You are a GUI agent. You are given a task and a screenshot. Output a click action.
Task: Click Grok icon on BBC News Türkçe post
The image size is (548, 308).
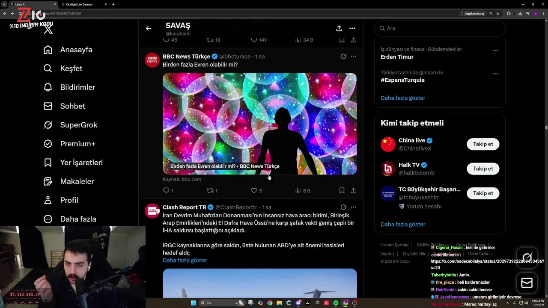point(343,56)
